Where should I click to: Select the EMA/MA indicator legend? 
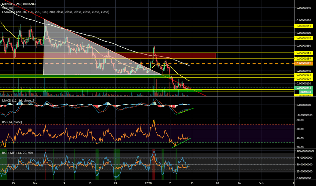(56, 12)
